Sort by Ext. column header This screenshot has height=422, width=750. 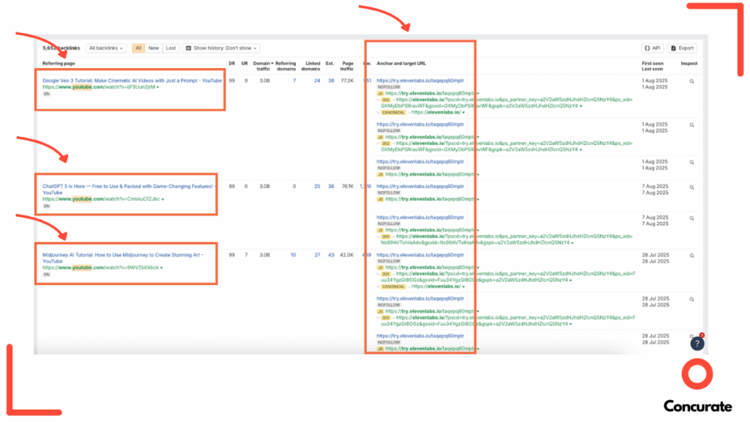(330, 63)
